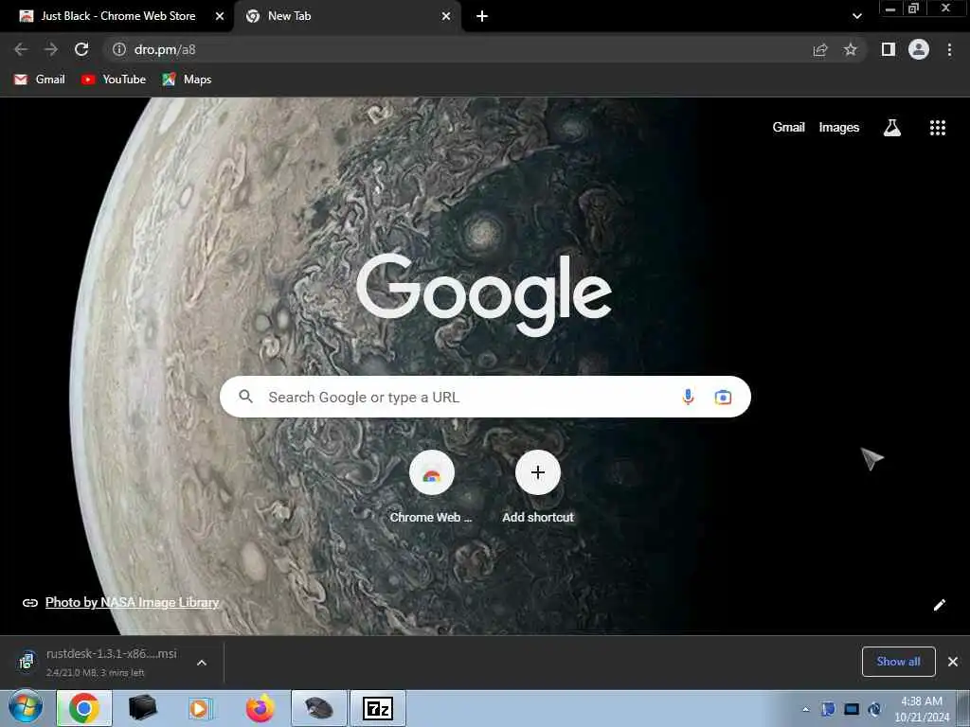Launch Firefox from the taskbar

pyautogui.click(x=260, y=708)
